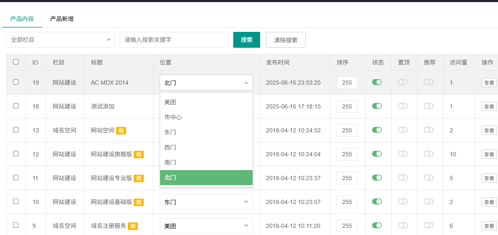Click the green 搜索 button
Screen dimensions: 498x235
point(247,40)
